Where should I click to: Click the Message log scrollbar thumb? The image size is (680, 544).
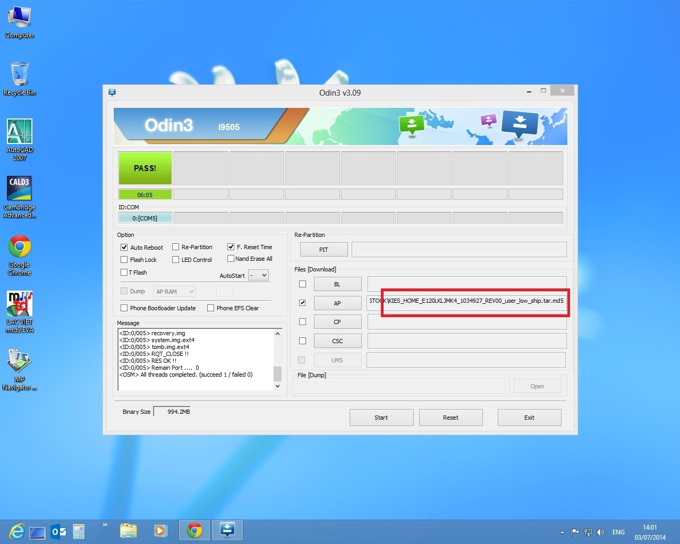[277, 373]
